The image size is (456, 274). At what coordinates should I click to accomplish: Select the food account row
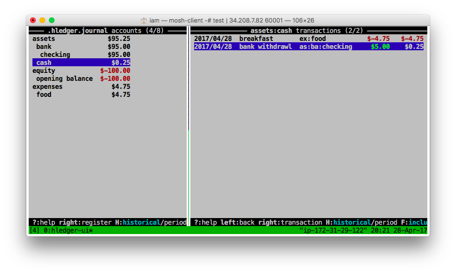(x=81, y=94)
